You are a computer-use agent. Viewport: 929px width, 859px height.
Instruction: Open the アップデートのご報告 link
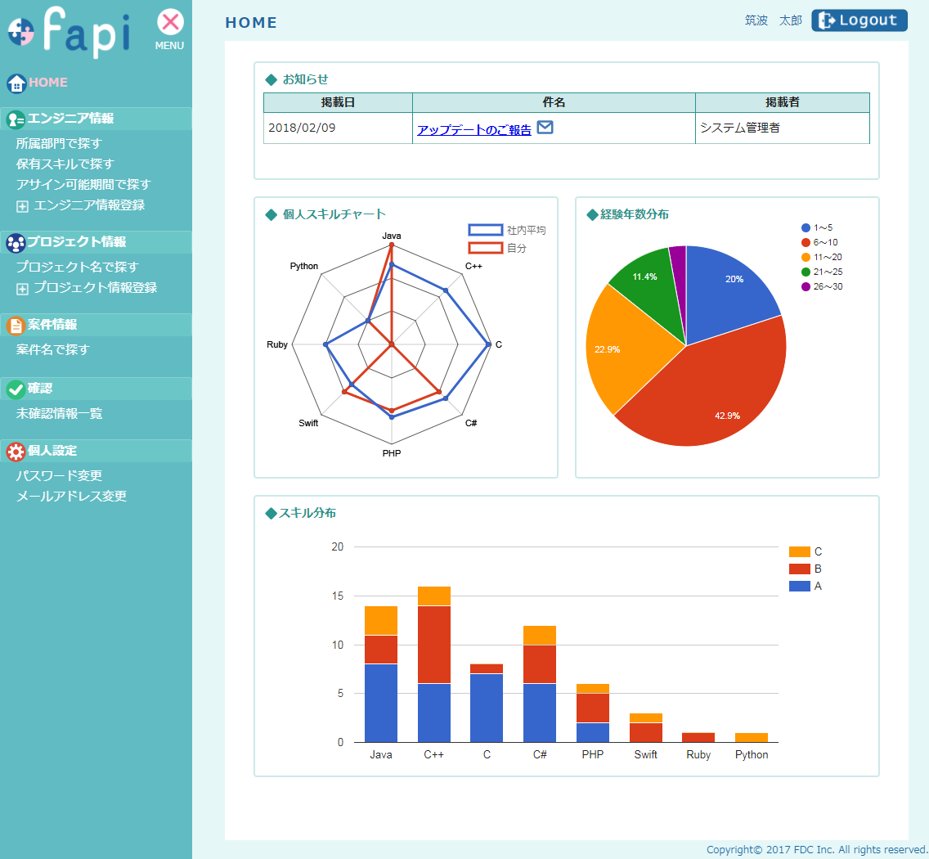(x=473, y=130)
